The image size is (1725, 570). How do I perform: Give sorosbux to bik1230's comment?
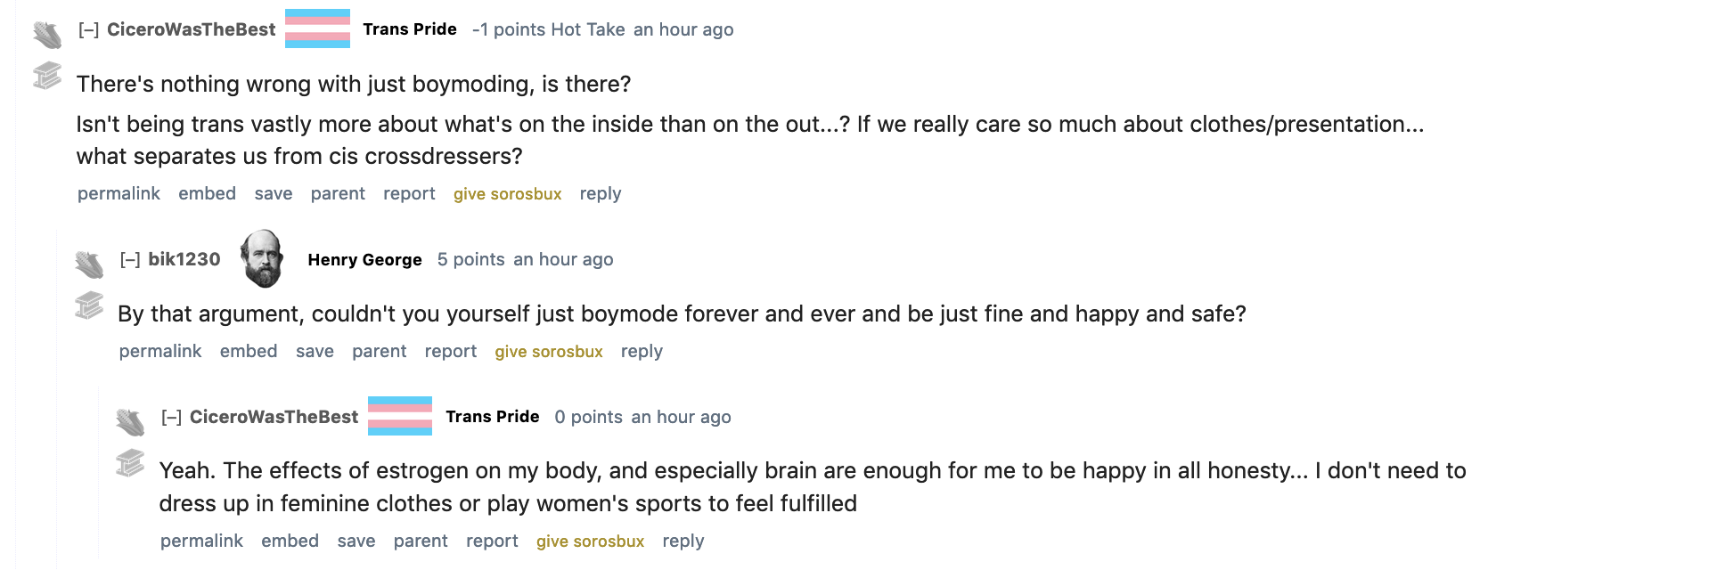549,352
